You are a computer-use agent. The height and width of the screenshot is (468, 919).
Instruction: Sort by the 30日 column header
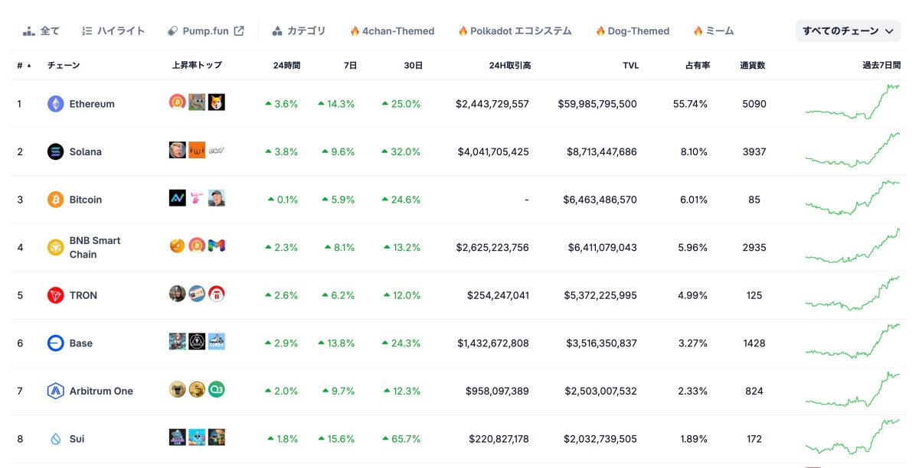click(414, 66)
